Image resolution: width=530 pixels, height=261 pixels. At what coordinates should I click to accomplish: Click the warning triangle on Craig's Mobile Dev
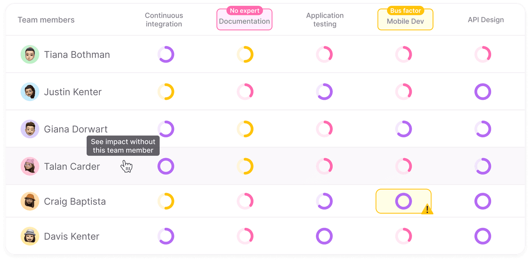pyautogui.click(x=427, y=209)
